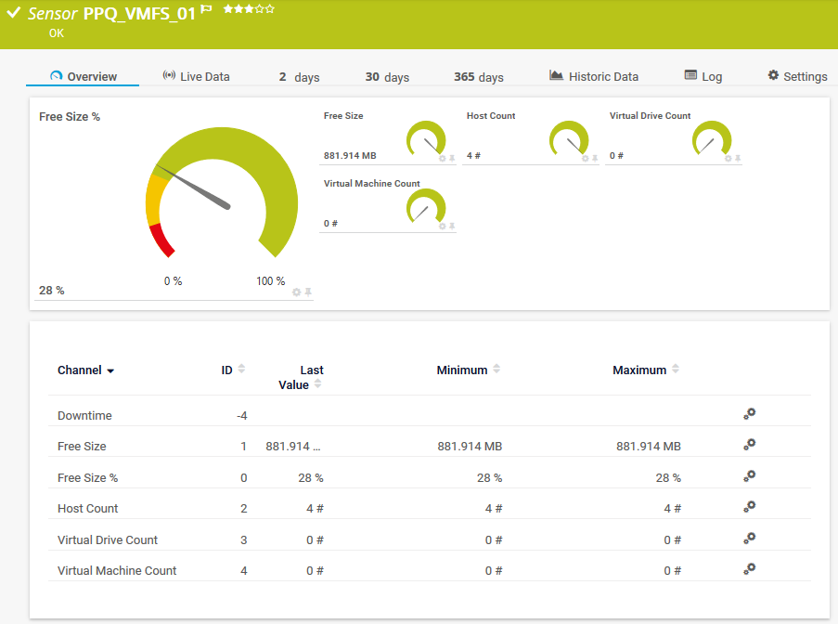Screen dimensions: 838x624
Task: Sort table by Channel column arrow
Action: point(110,371)
